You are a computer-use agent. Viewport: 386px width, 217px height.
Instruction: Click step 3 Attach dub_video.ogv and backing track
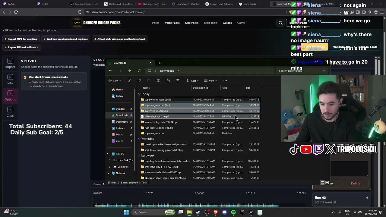[x=120, y=39]
